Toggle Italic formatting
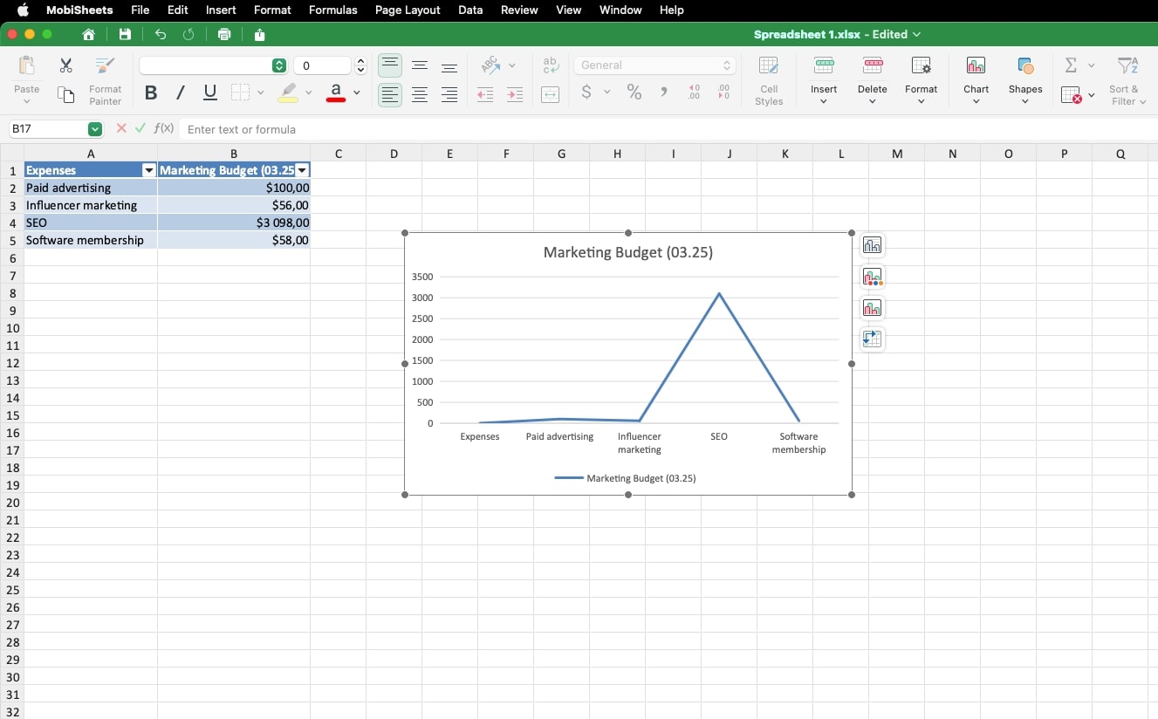Viewport: 1158px width, 719px height. (181, 92)
